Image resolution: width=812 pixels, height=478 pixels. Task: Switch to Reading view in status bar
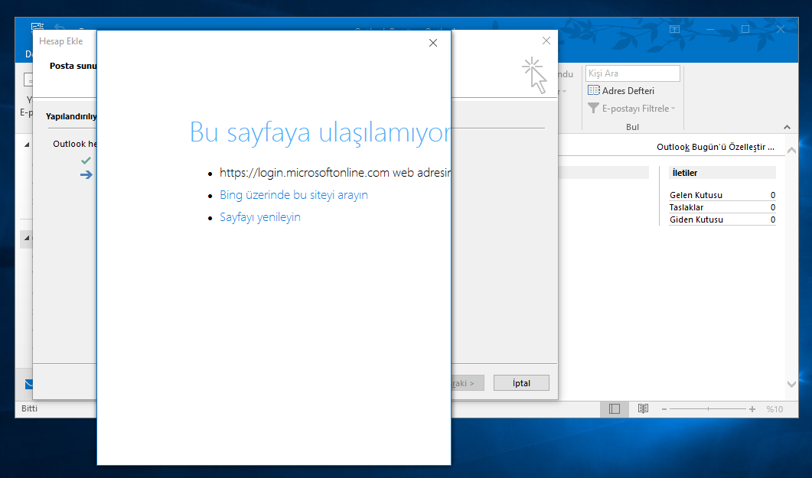(x=643, y=408)
